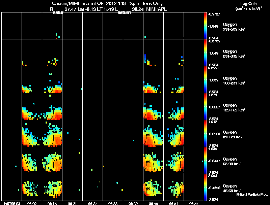Select the 'MIMI/APL' header label
270x205 pixels.
point(156,9)
